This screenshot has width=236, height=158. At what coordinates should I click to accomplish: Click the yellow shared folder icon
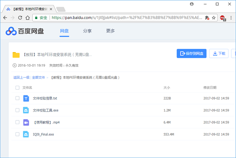pos(16,55)
